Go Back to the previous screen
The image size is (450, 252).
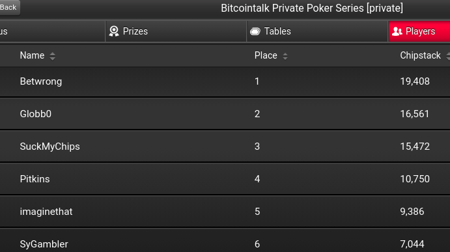(x=8, y=7)
